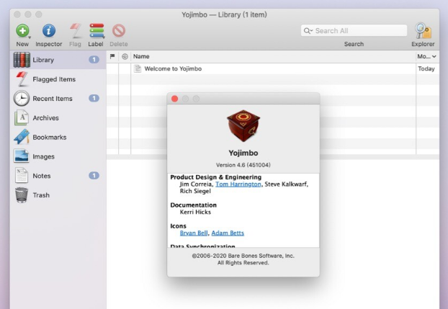The width and height of the screenshot is (448, 309).
Task: Open Recent Items collection
Action: pos(53,99)
